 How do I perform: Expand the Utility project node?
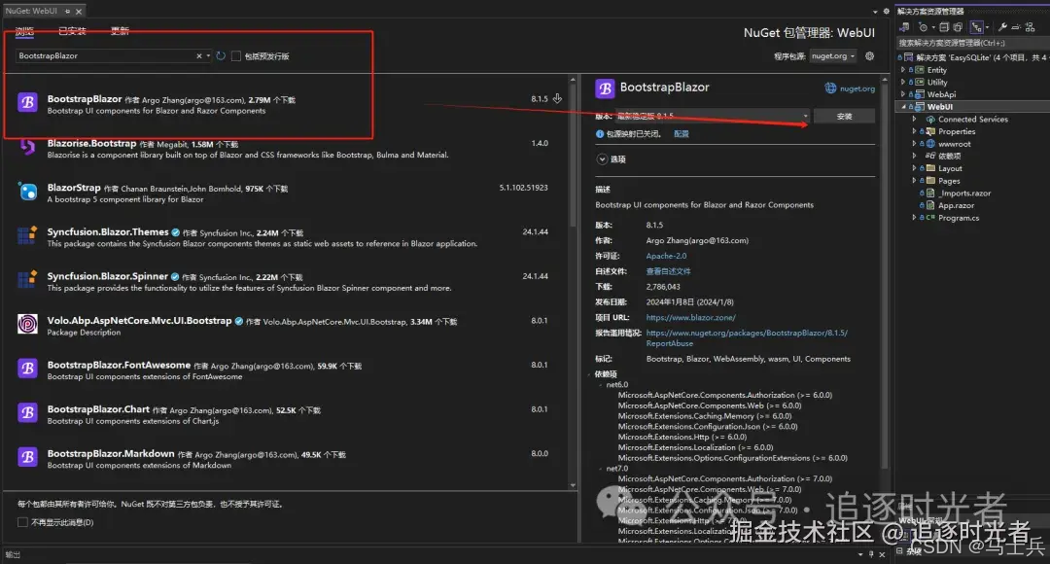(x=902, y=82)
